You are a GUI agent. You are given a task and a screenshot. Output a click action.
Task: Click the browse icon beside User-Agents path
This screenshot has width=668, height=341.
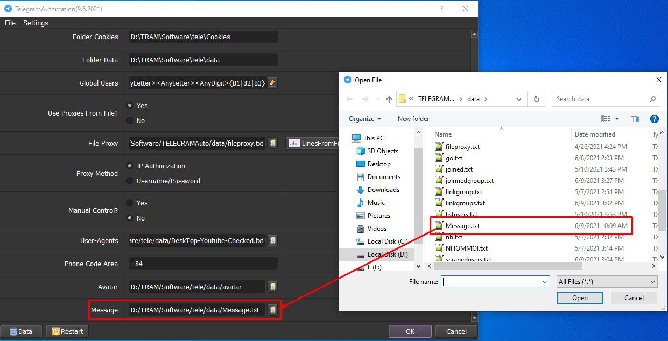click(273, 240)
